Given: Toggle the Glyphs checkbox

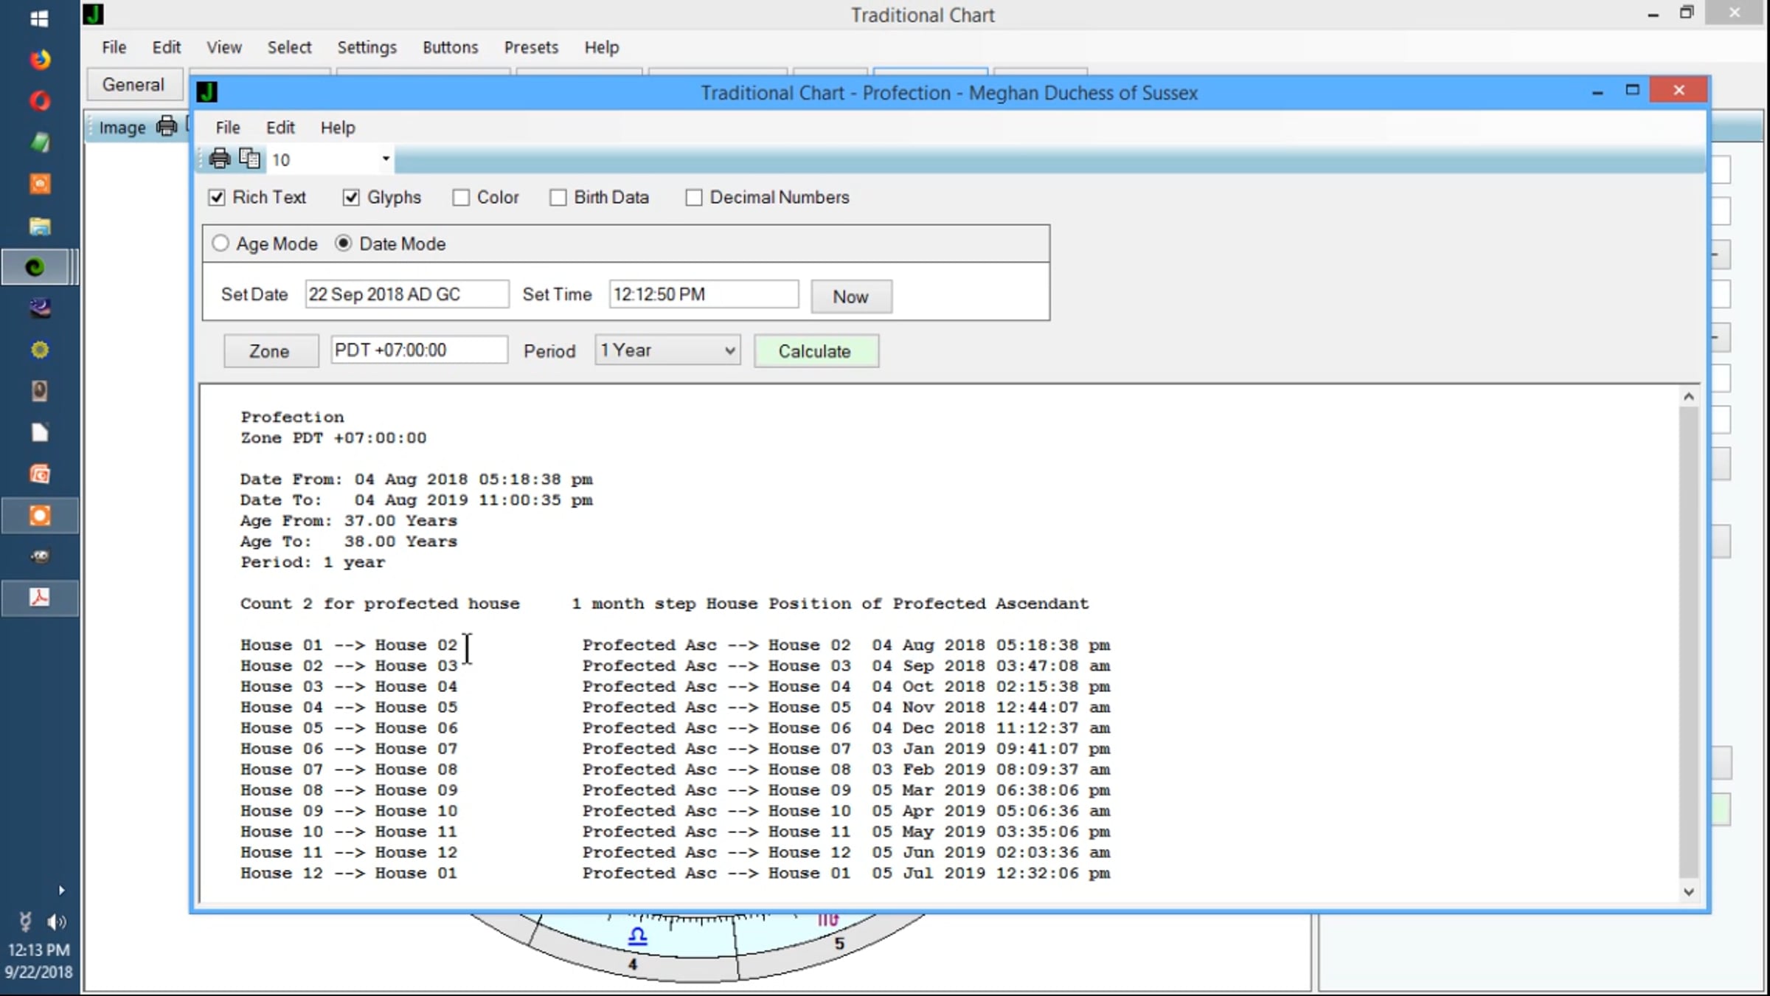Looking at the screenshot, I should (x=351, y=198).
